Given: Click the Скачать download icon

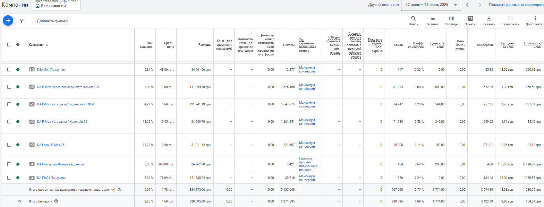Looking at the screenshot, I should [x=489, y=18].
